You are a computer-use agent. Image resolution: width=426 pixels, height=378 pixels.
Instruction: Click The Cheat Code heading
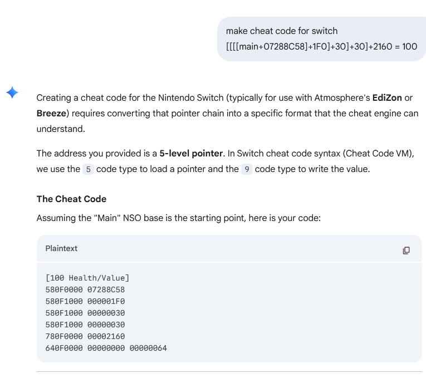click(x=71, y=199)
